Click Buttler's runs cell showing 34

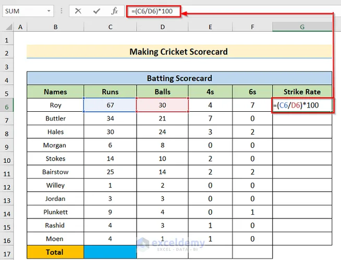coord(110,119)
